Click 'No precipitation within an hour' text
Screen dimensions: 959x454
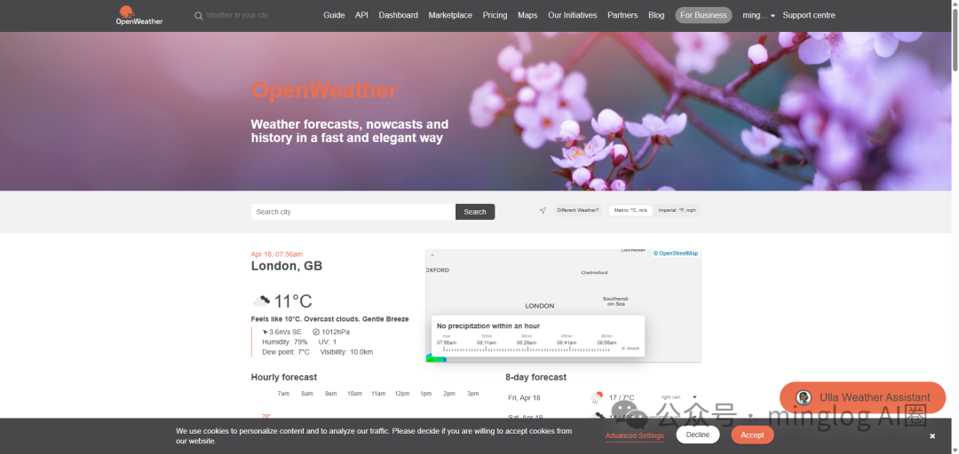pyautogui.click(x=488, y=325)
